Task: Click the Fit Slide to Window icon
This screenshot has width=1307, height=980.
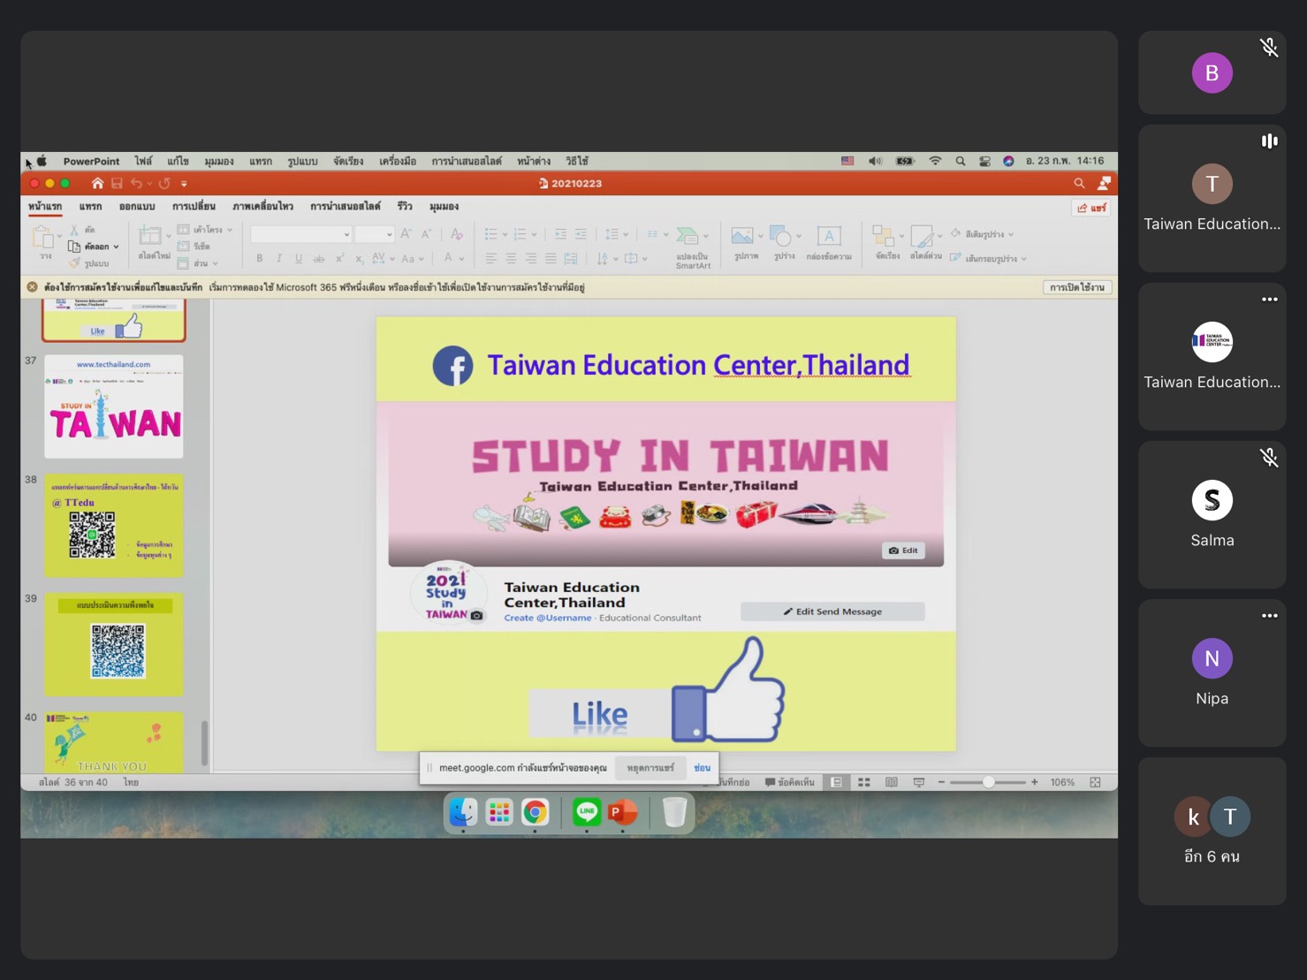Action: [x=1095, y=782]
